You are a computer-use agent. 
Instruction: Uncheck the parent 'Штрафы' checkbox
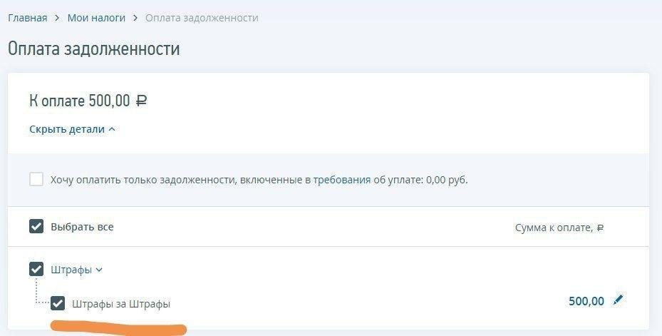pyautogui.click(x=36, y=269)
